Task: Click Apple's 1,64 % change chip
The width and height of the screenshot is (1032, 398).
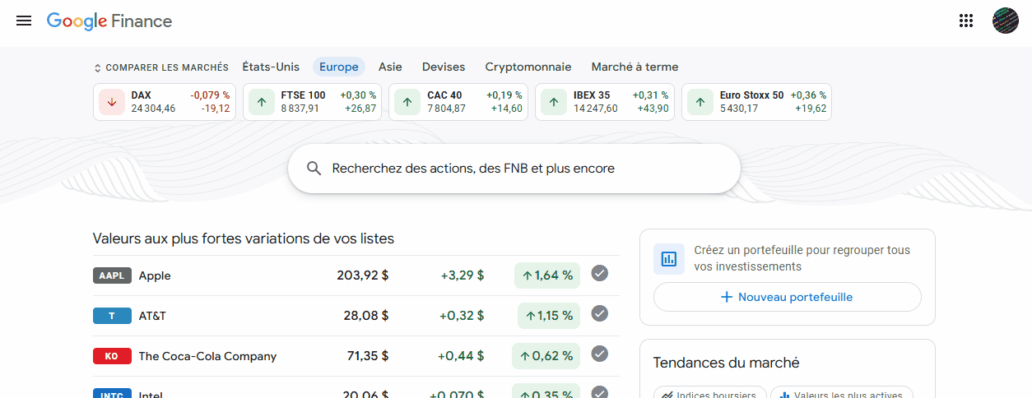Action: 547,275
